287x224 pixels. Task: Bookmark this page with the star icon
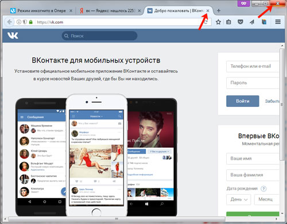(x=218, y=22)
